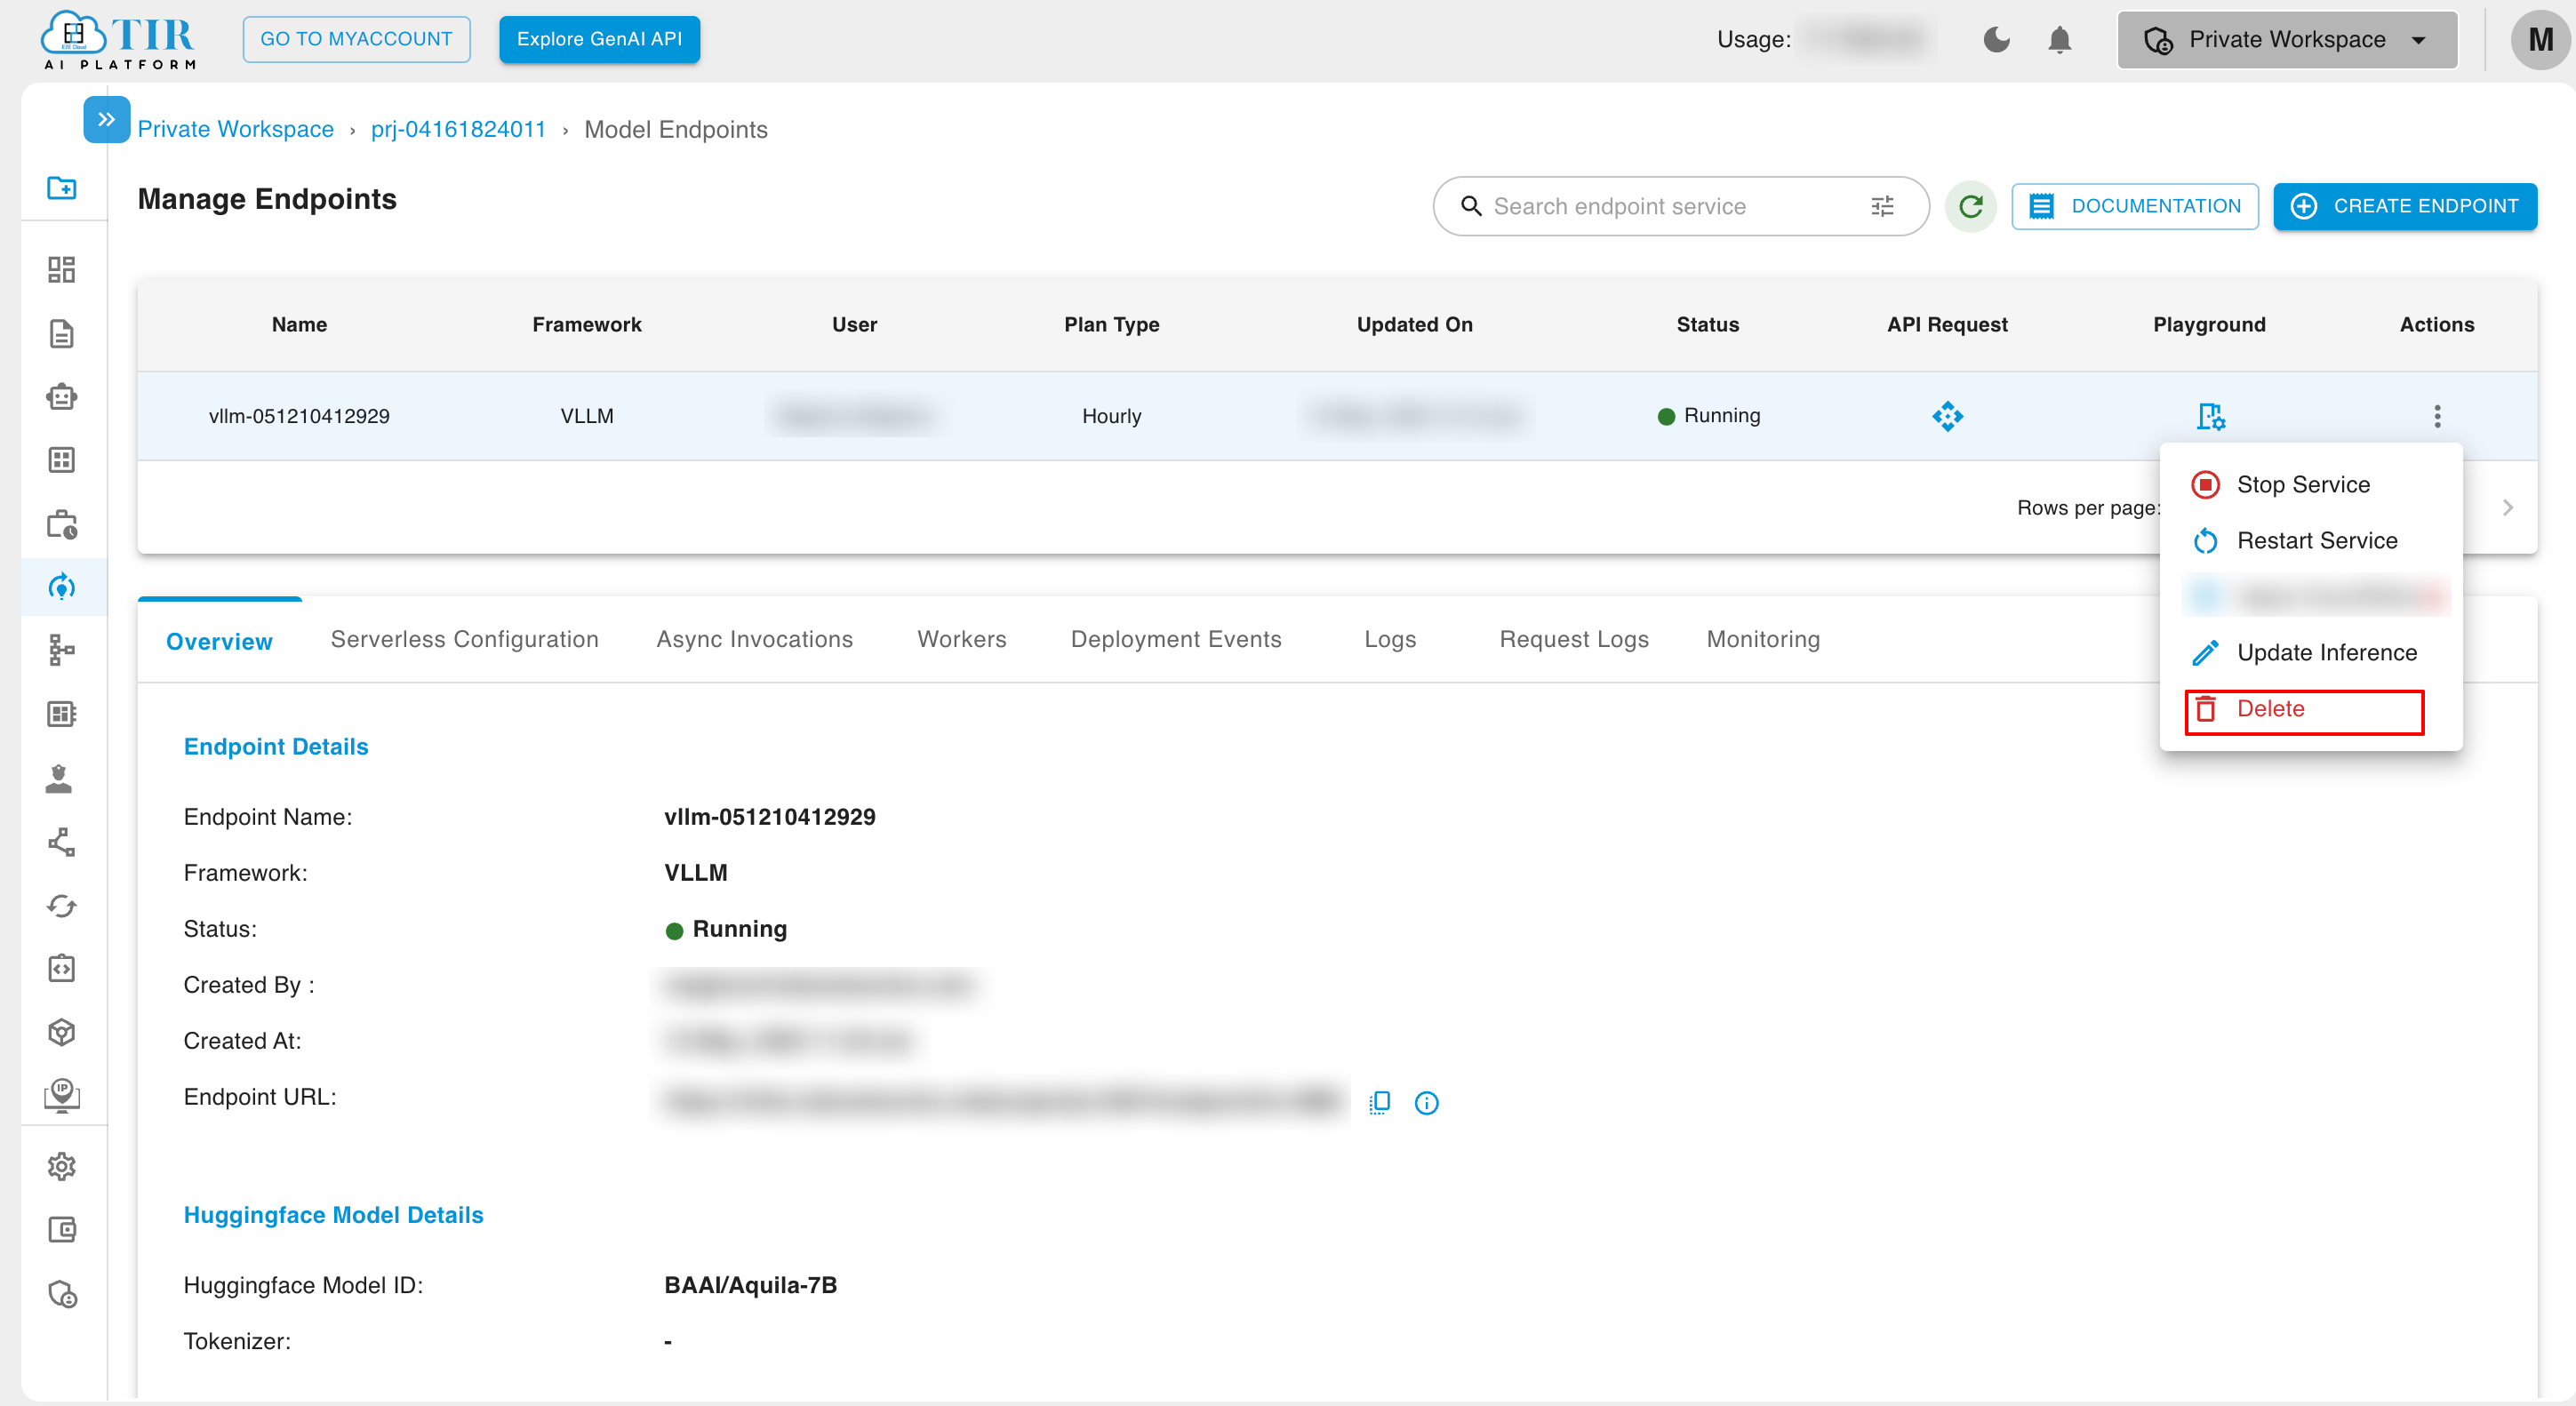
Task: Refresh the endpoints list
Action: pyautogui.click(x=1971, y=206)
